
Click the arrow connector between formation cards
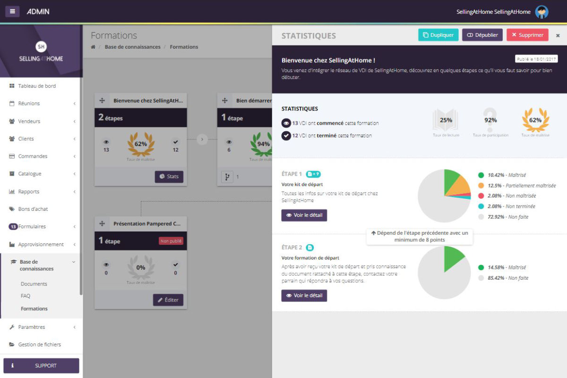(202, 139)
